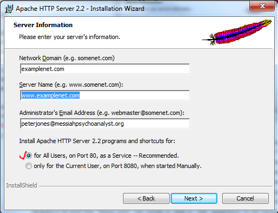
Task: Click the Server Name input field
Action: pyautogui.click(x=105, y=95)
